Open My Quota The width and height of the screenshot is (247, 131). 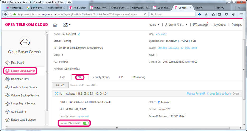click(x=220, y=25)
